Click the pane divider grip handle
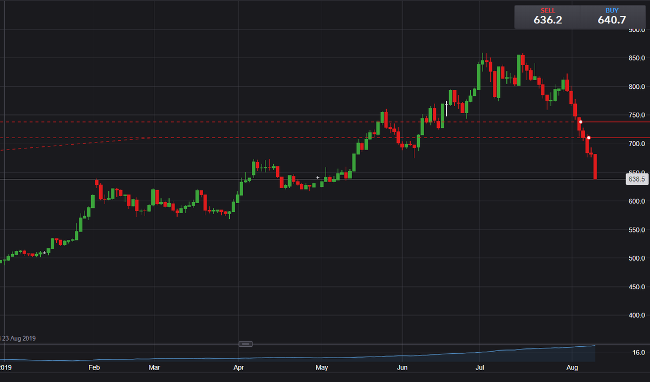Image resolution: width=650 pixels, height=382 pixels. click(246, 344)
